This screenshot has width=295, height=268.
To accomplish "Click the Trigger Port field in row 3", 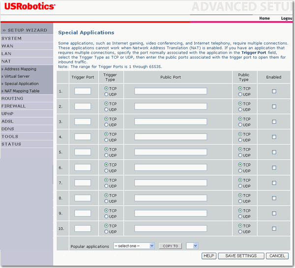I will pyautogui.click(x=83, y=122).
